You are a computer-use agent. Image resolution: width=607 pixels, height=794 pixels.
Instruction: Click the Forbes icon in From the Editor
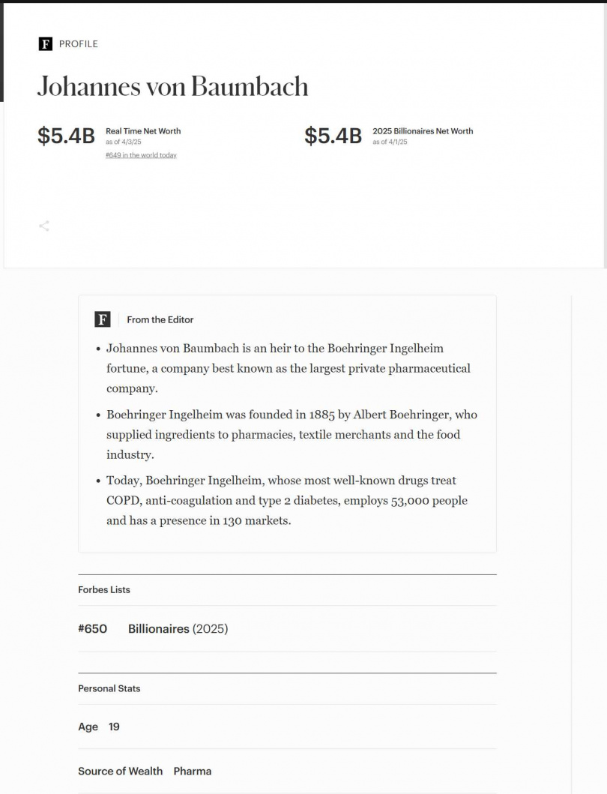(x=103, y=319)
